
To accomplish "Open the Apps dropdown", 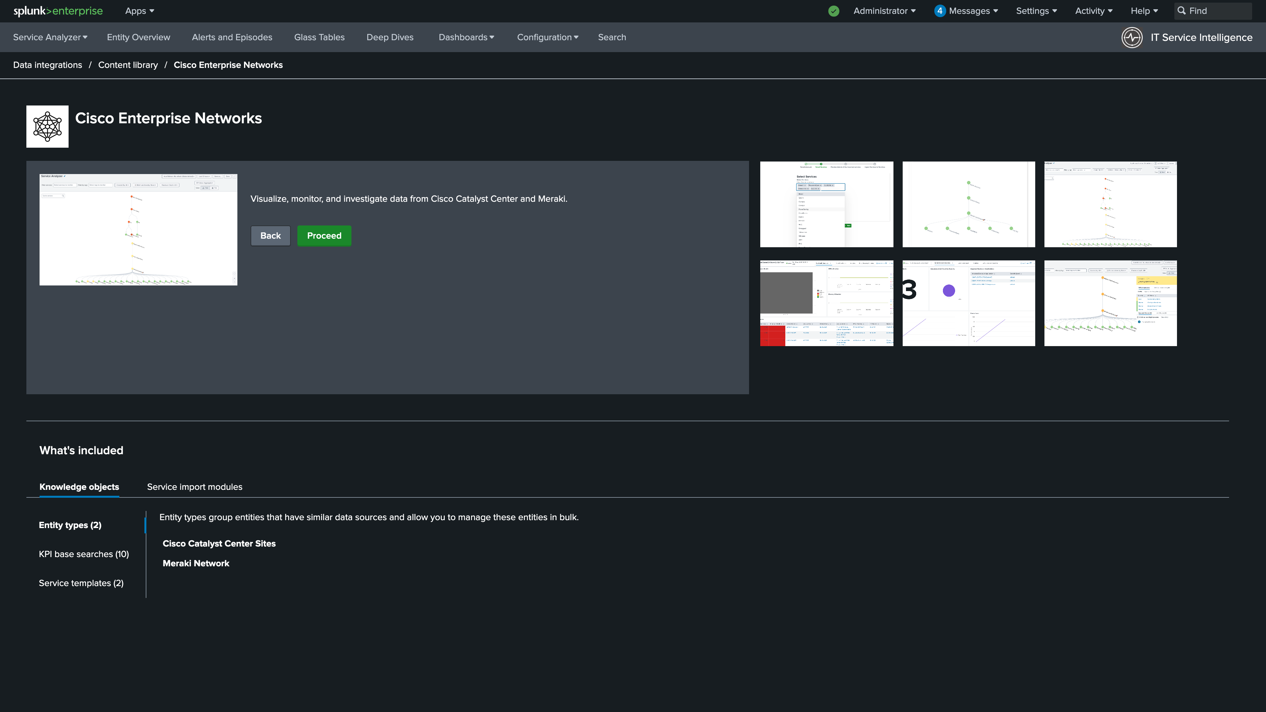I will click(x=139, y=11).
